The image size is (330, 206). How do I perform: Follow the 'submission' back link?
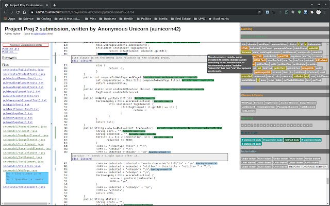pos(40,33)
